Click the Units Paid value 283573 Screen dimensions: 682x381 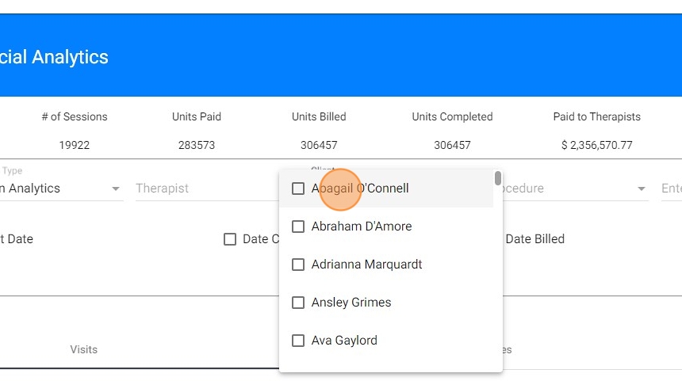197,145
